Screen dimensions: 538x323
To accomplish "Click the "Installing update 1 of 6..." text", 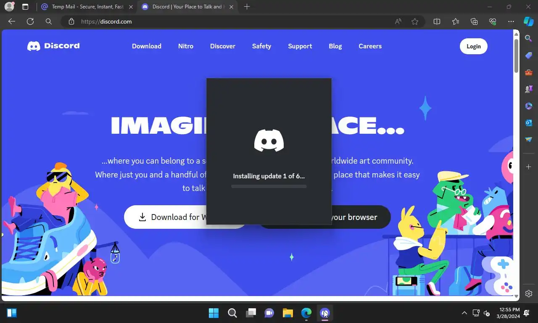I will pos(269,176).
